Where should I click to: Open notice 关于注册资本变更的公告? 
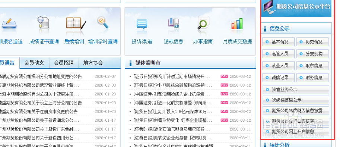click(x=39, y=112)
